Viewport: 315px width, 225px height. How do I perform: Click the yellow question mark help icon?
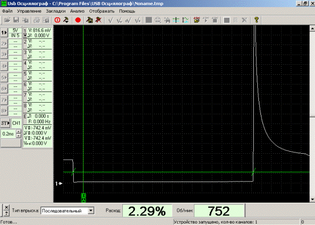256,20
